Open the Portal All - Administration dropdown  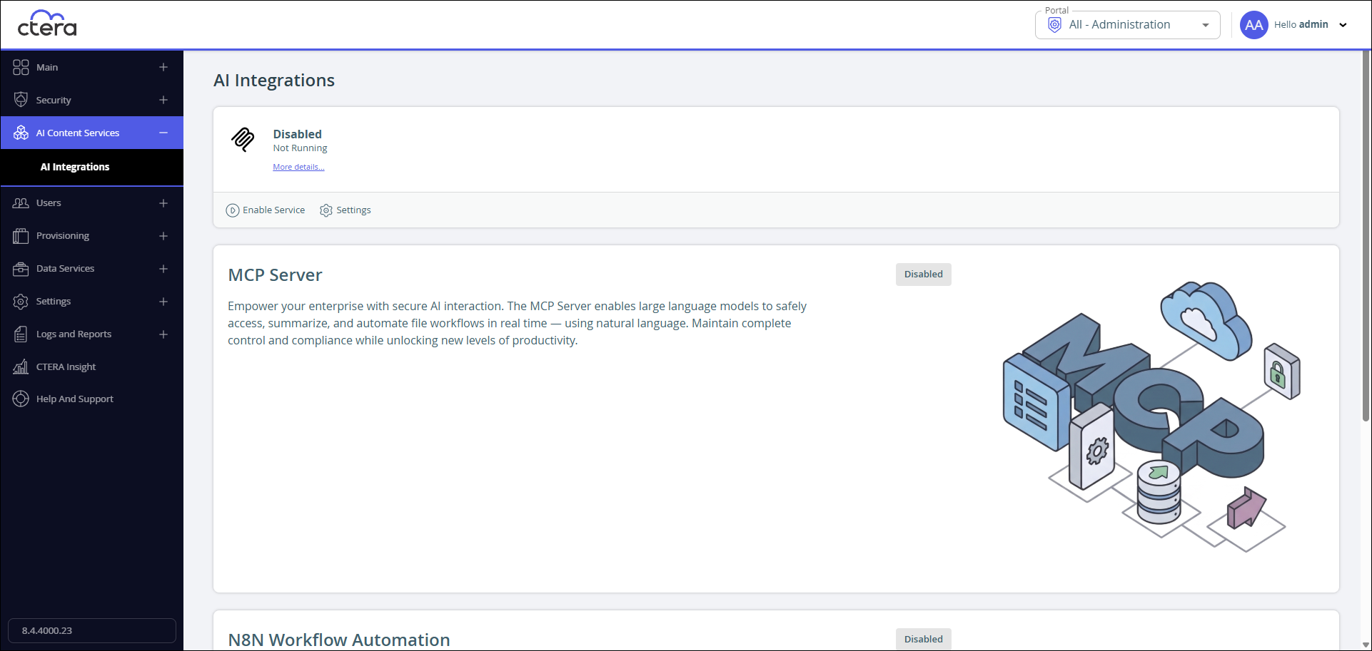pos(1127,25)
